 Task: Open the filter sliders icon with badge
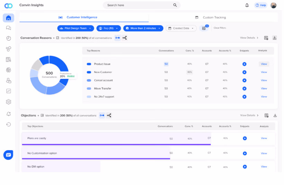204,28
